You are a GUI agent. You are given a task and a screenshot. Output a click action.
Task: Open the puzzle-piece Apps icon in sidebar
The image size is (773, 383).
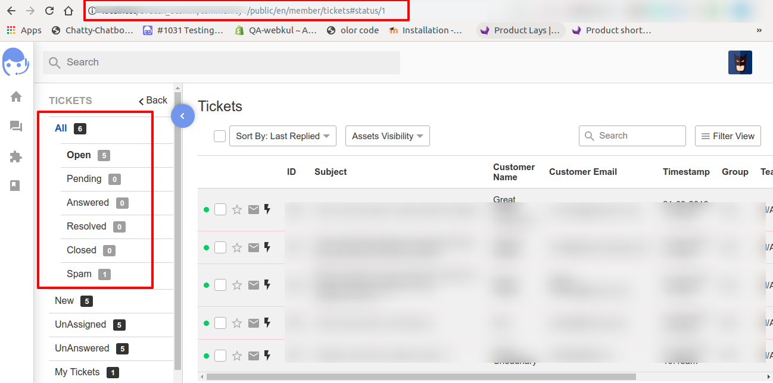[16, 156]
